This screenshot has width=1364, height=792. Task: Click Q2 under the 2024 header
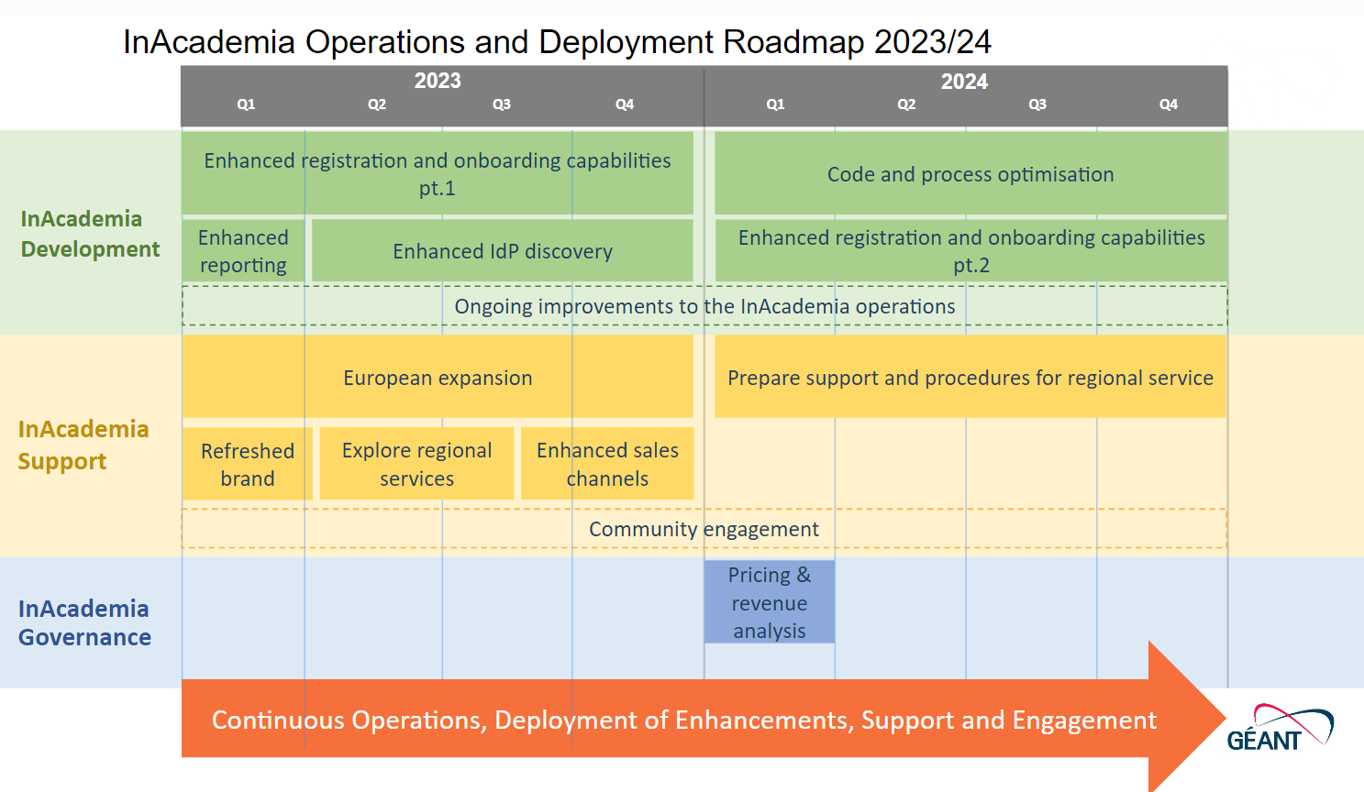coord(906,104)
